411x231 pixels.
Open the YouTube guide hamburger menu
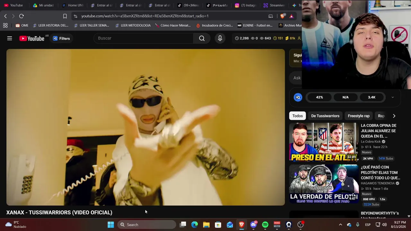(10, 38)
